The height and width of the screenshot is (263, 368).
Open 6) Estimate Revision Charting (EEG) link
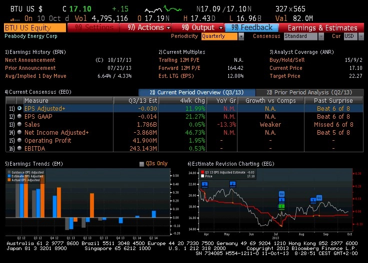coord(231,164)
